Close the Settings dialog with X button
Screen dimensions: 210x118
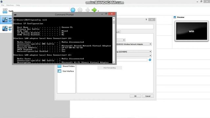click(152, 20)
